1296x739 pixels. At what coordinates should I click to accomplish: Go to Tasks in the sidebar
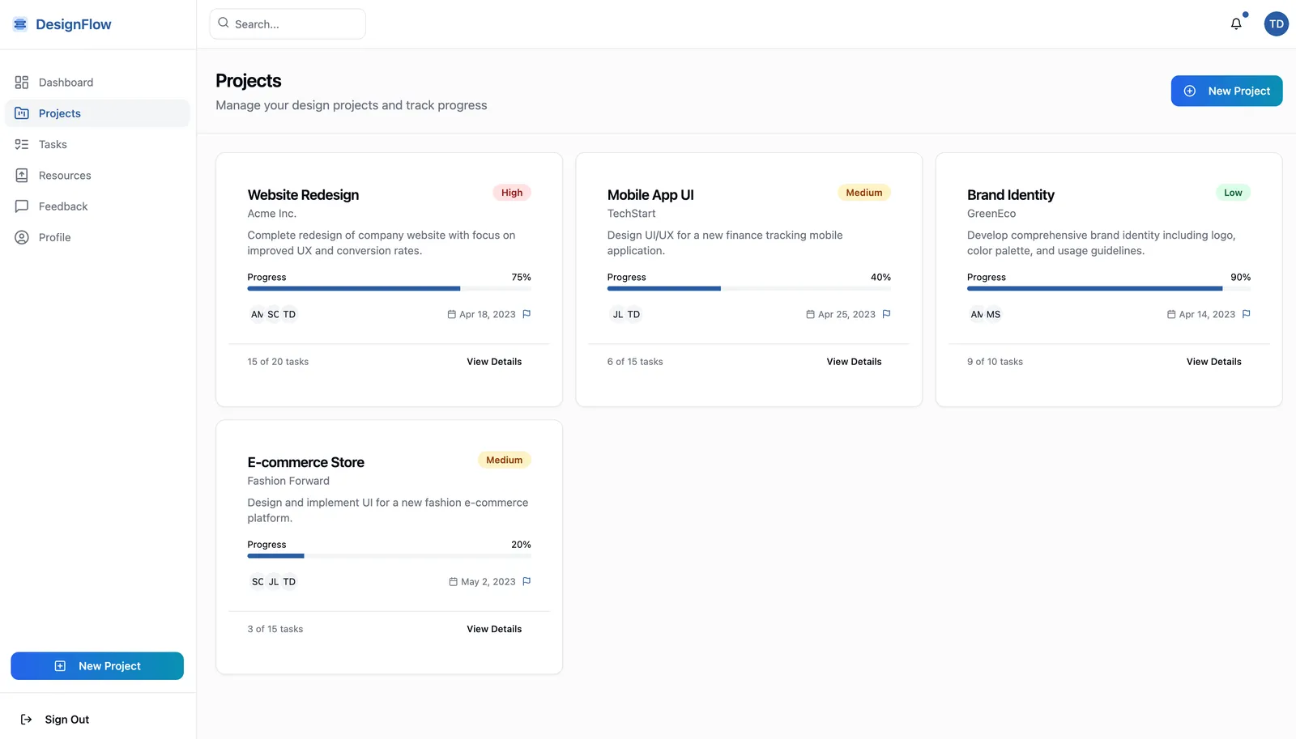(97, 144)
